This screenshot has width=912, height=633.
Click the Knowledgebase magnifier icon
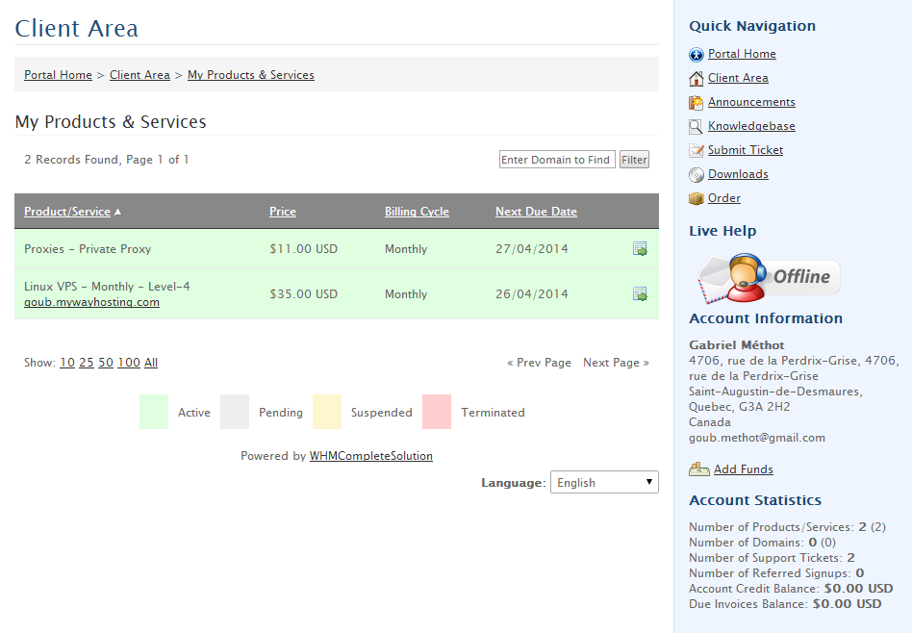[697, 127]
